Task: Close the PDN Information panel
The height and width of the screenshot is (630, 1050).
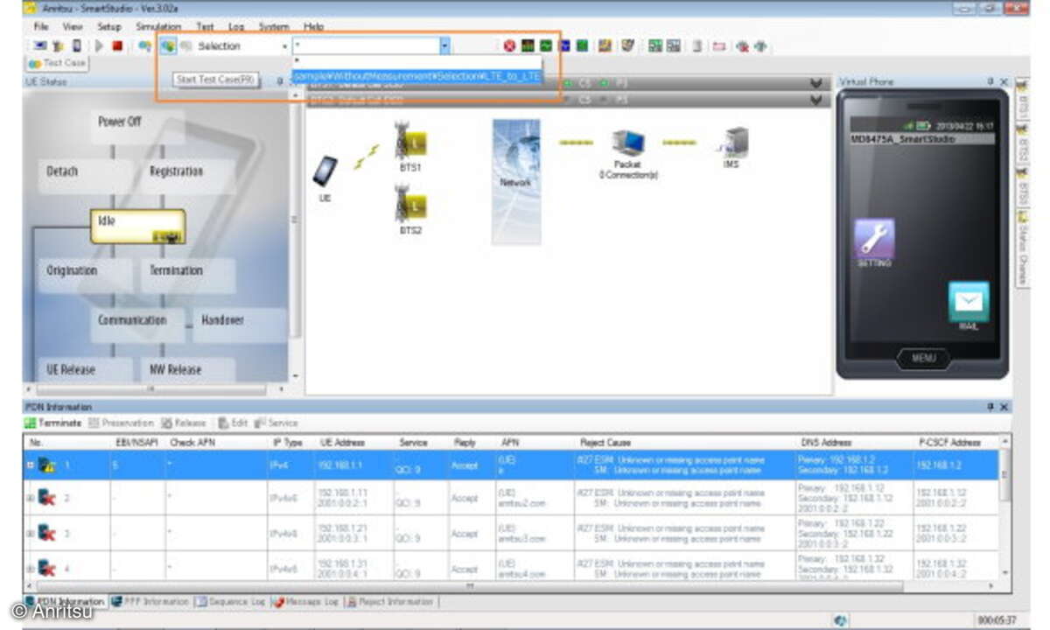Action: pyautogui.click(x=1004, y=407)
